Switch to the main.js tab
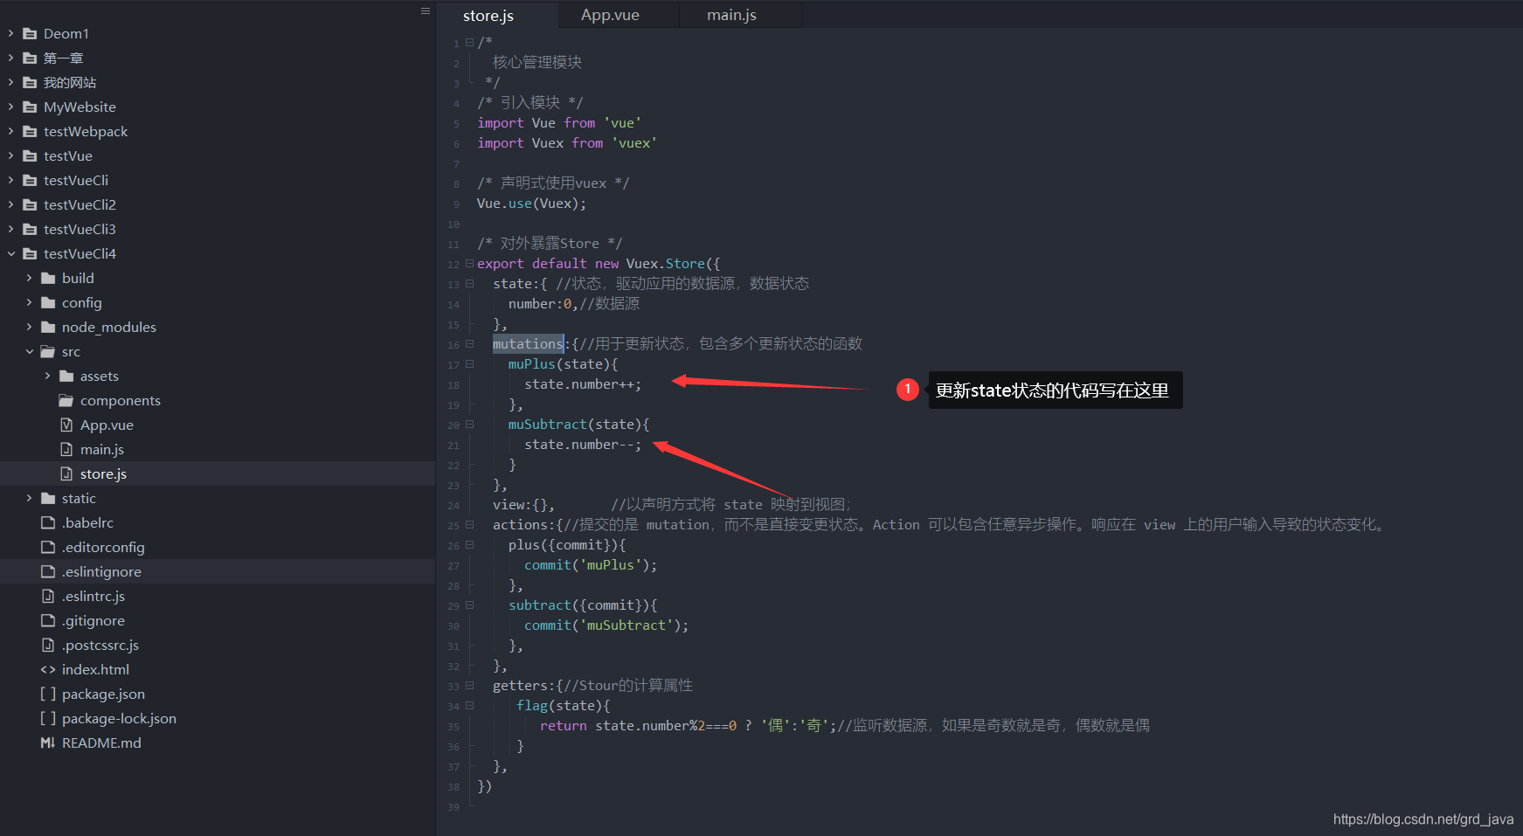 (x=731, y=15)
